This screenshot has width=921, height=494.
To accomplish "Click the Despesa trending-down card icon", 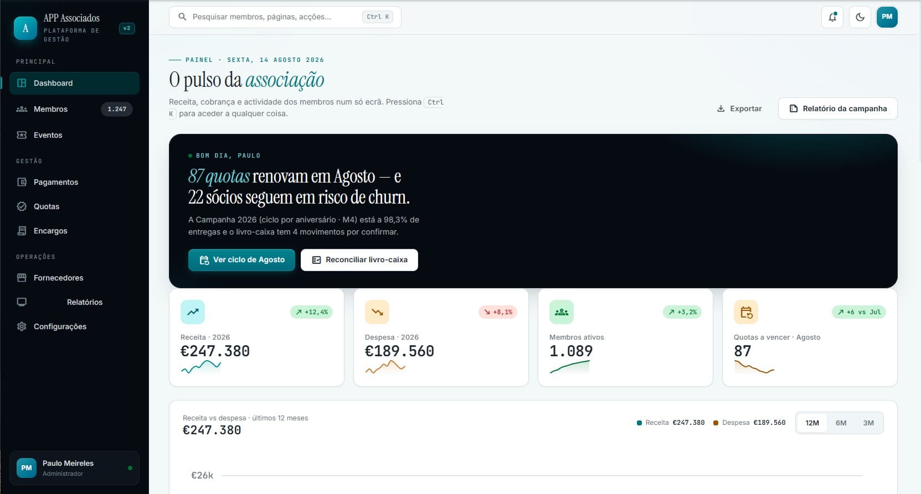I will (x=377, y=312).
